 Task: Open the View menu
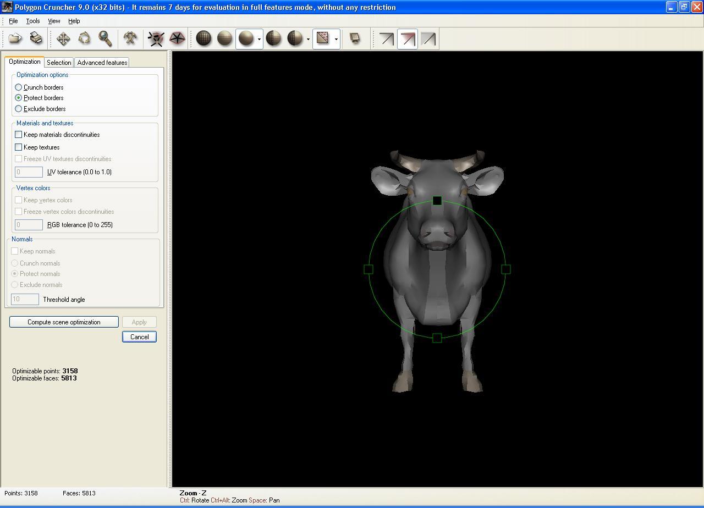(54, 21)
